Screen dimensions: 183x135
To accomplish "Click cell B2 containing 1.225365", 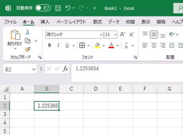I will [x=46, y=106].
